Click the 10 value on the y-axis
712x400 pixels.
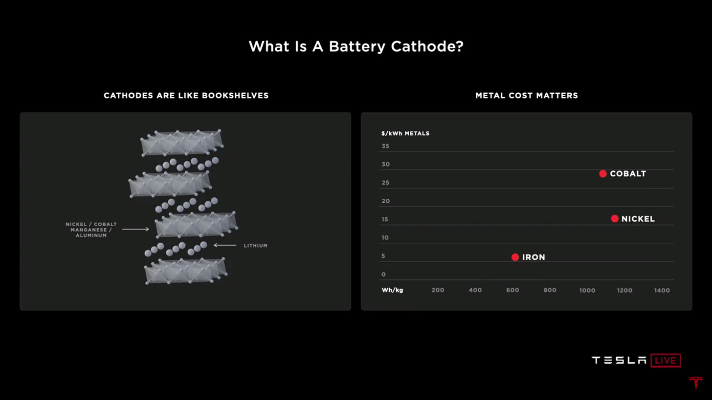coord(385,238)
